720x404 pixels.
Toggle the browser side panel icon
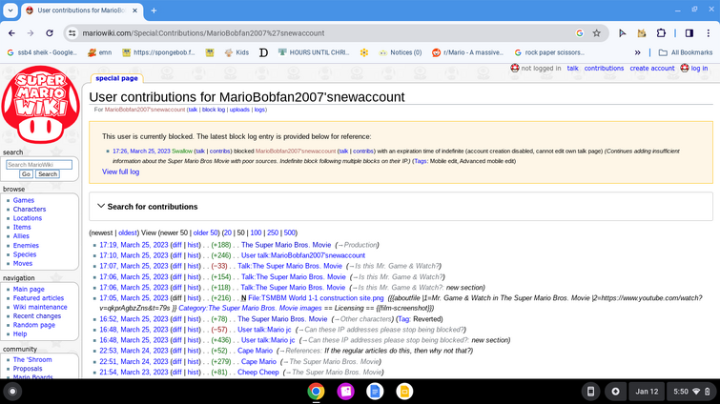pos(689,33)
